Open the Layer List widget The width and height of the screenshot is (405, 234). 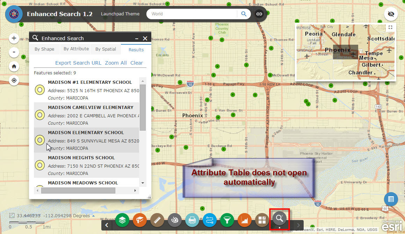(x=122, y=220)
